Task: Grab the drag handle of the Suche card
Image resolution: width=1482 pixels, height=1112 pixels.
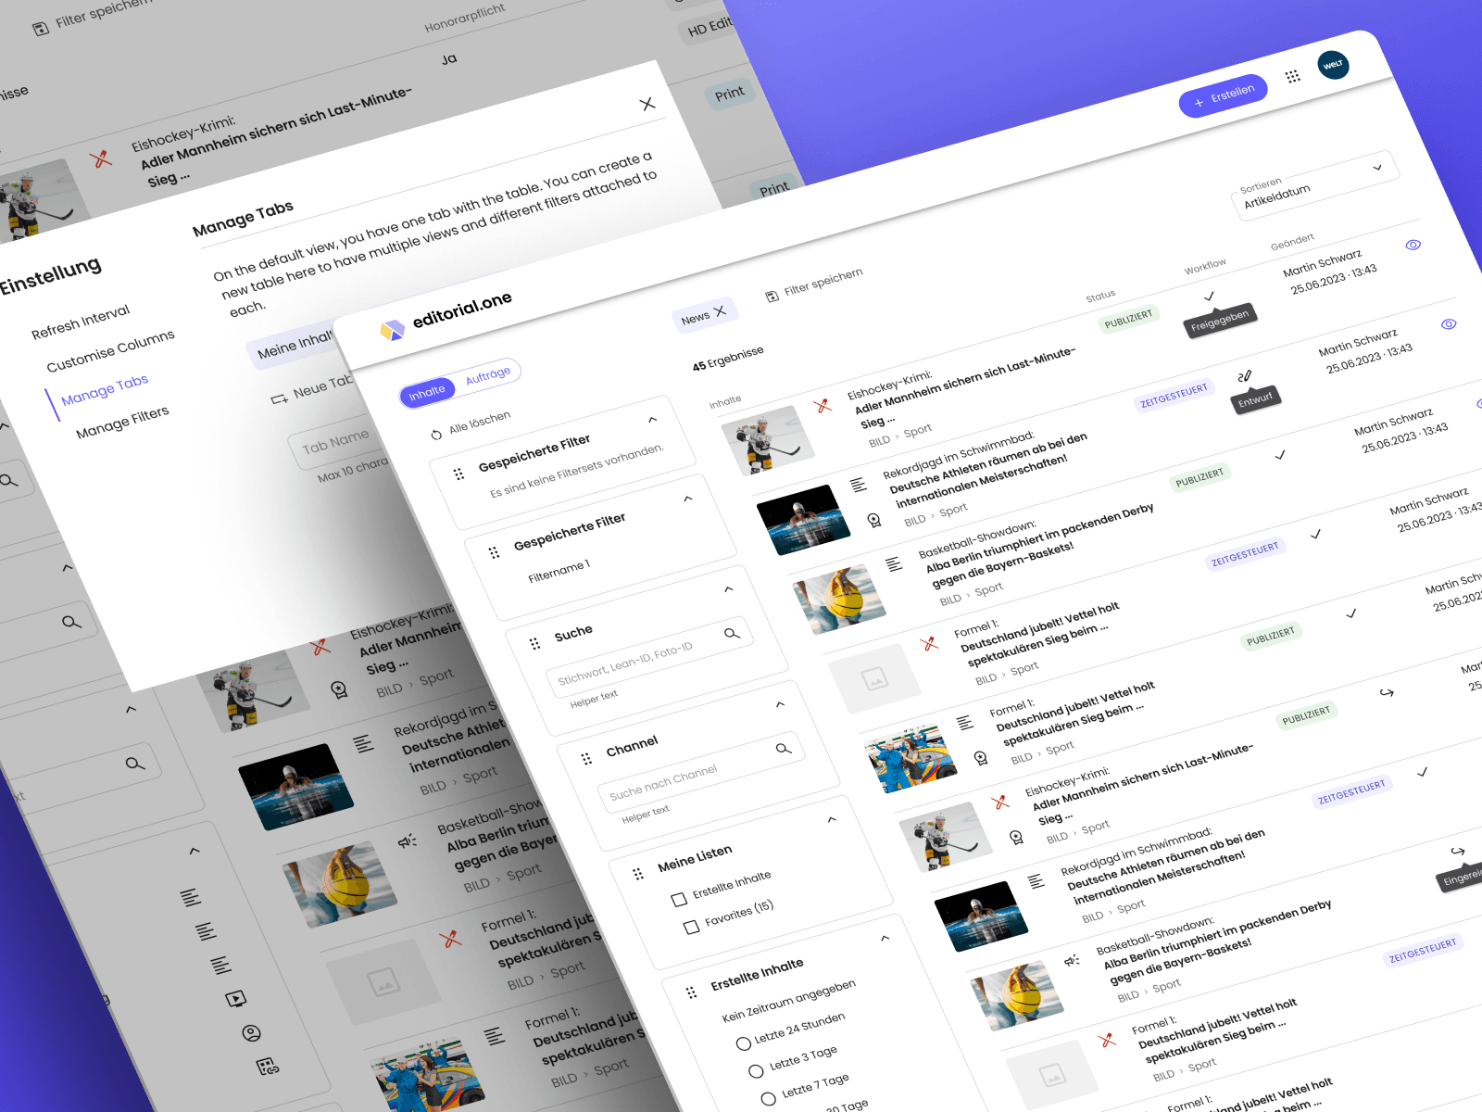Action: tap(534, 643)
